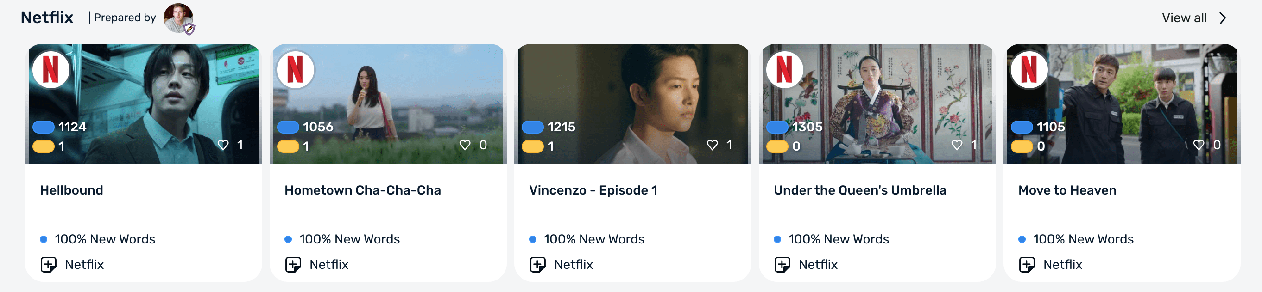Click blue new-words pill showing 1124
Image resolution: width=1262 pixels, height=292 pixels.
(44, 127)
